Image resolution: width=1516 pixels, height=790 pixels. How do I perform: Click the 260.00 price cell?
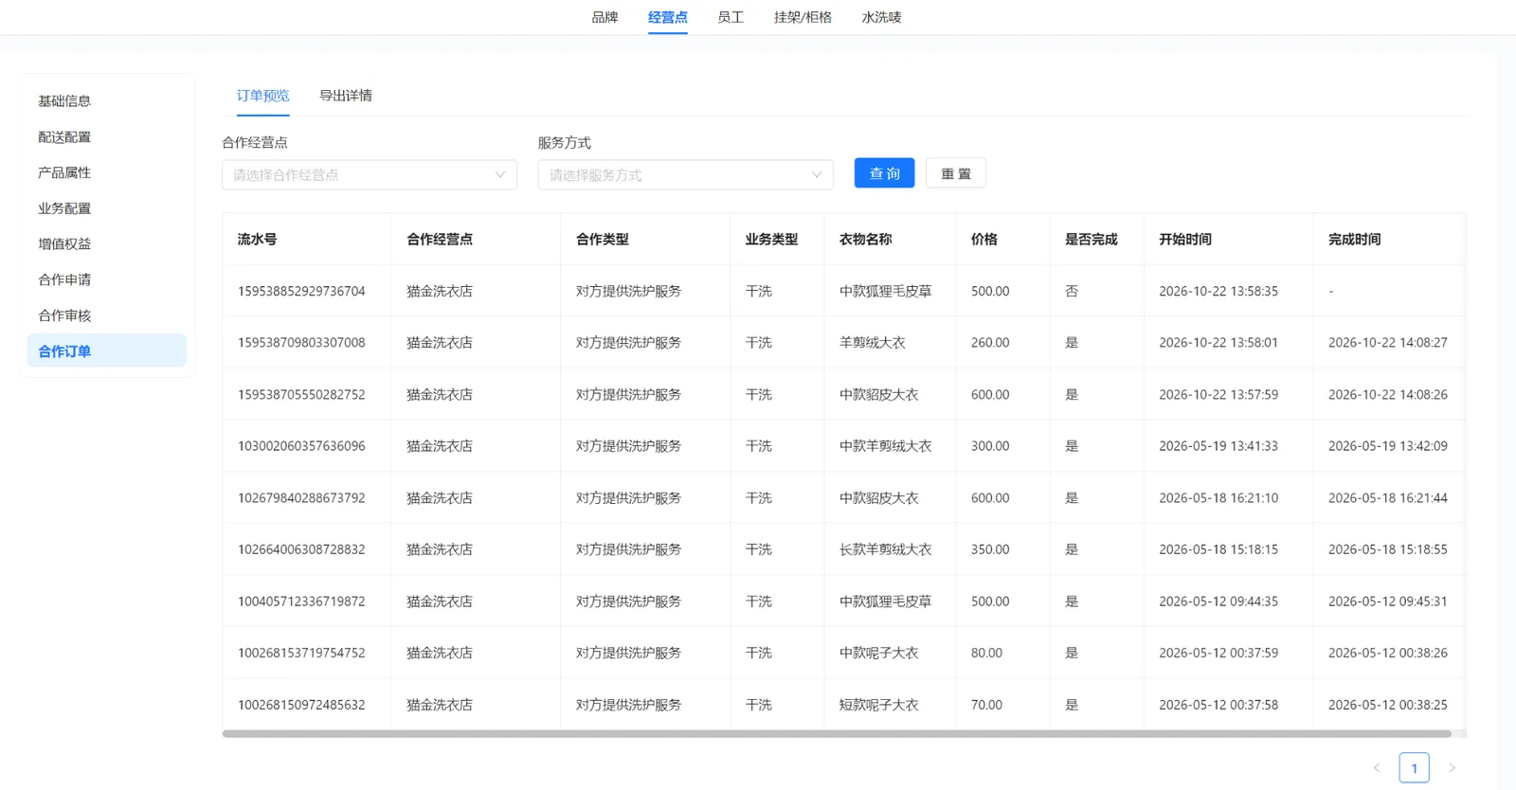(990, 343)
